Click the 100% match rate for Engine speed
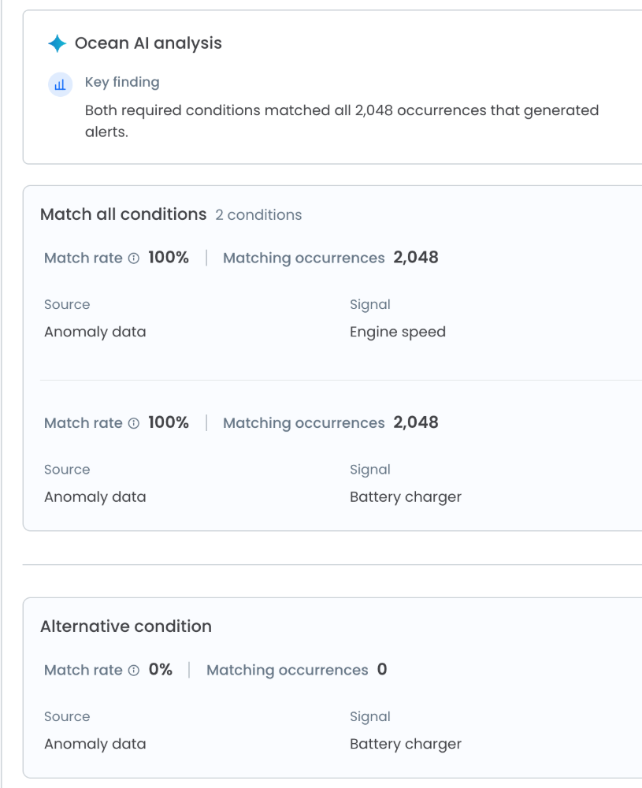 [x=169, y=258]
